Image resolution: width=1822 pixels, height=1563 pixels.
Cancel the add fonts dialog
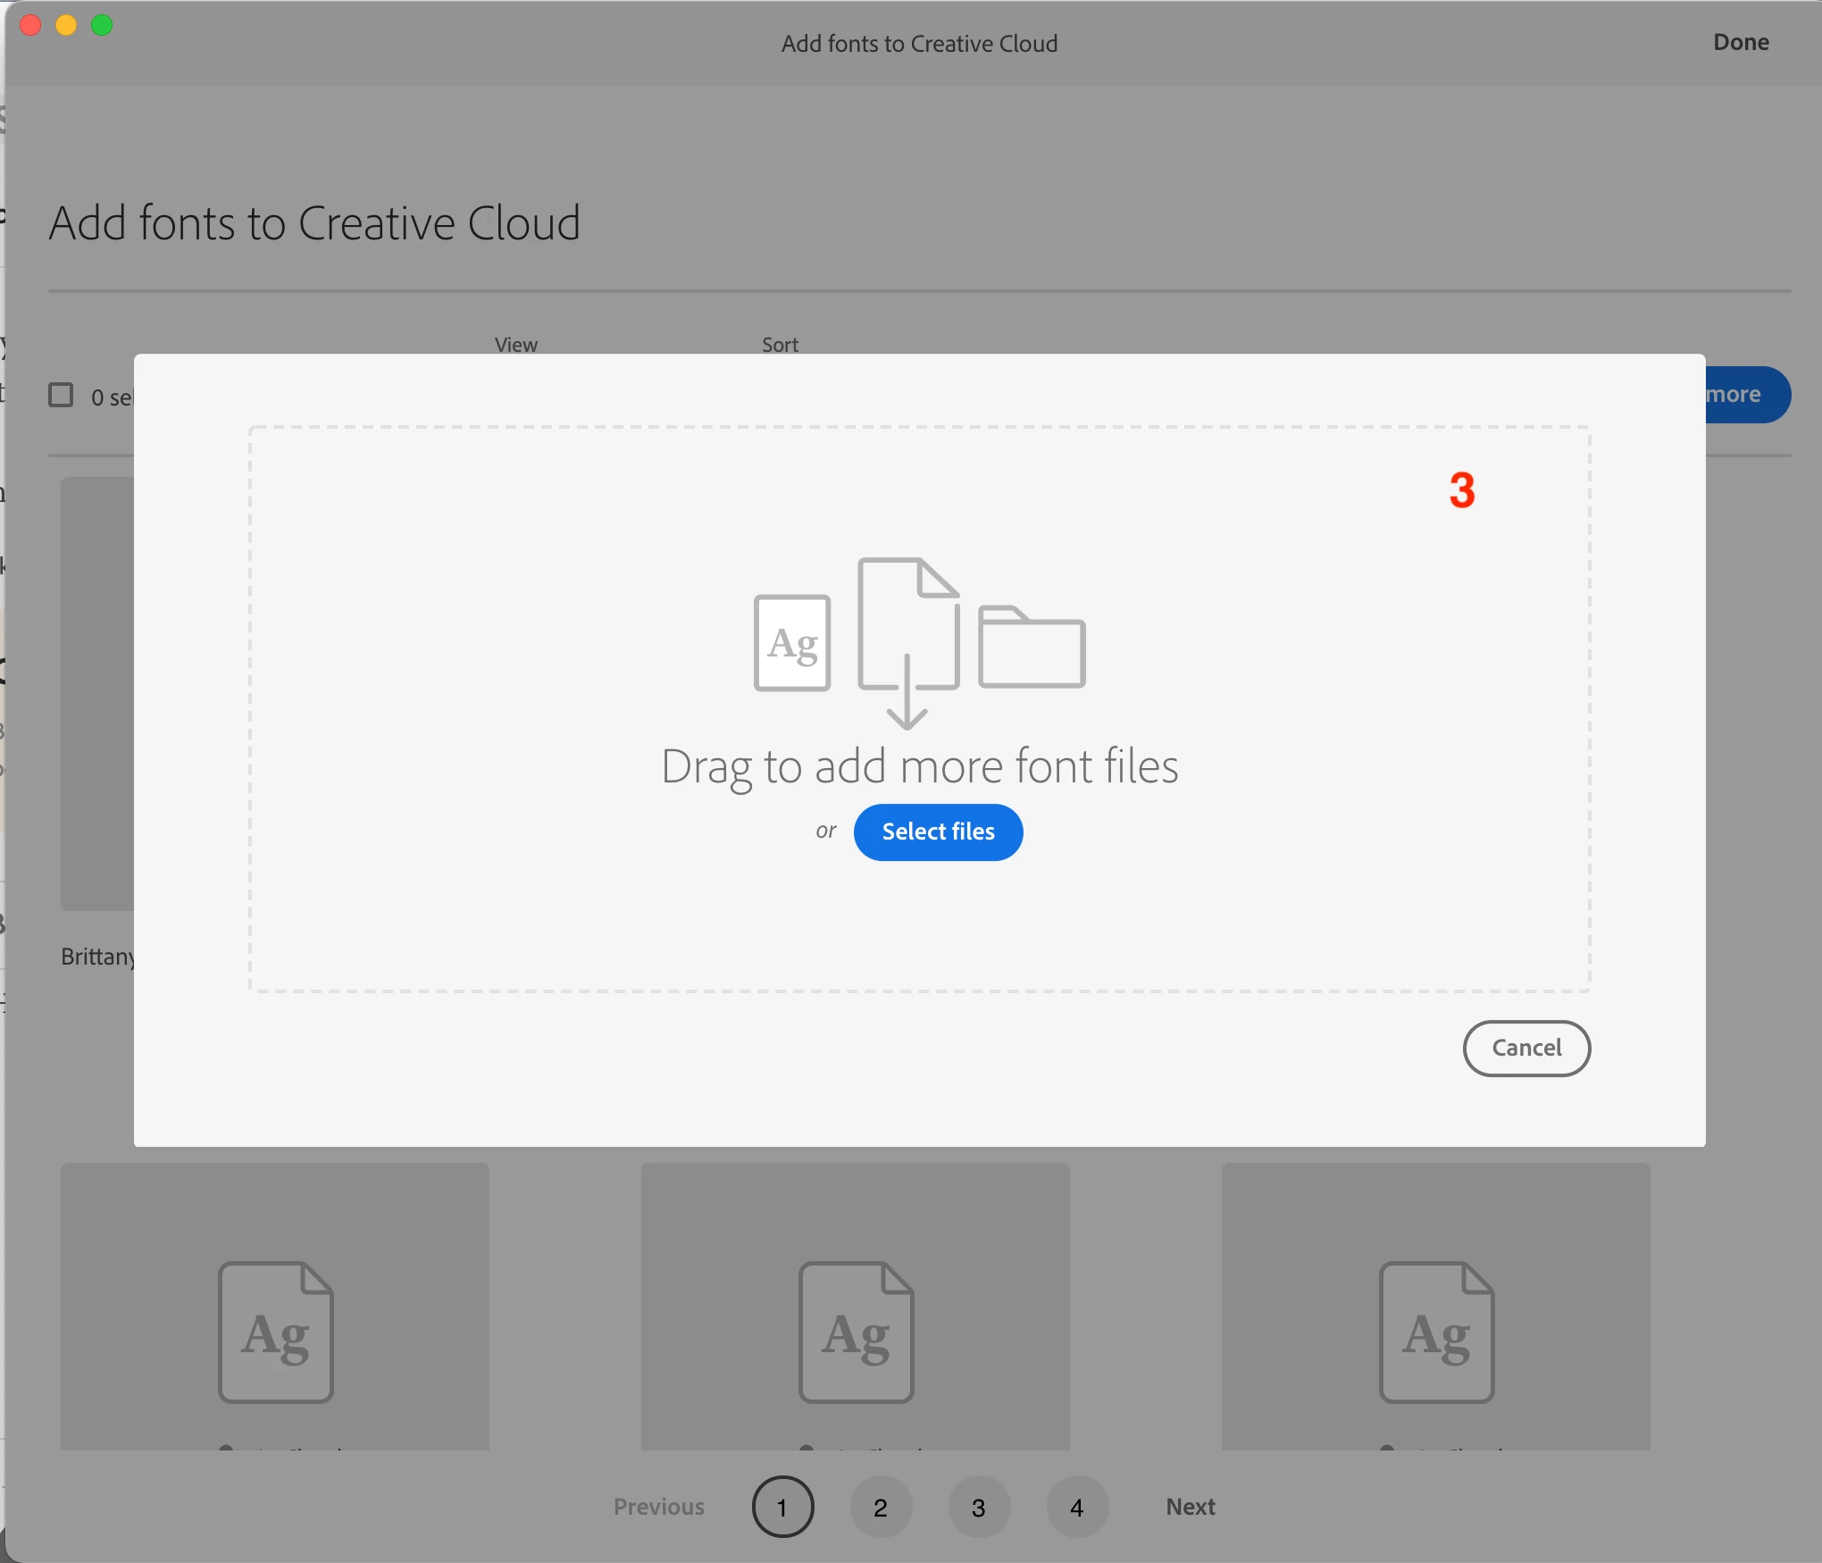pos(1526,1048)
